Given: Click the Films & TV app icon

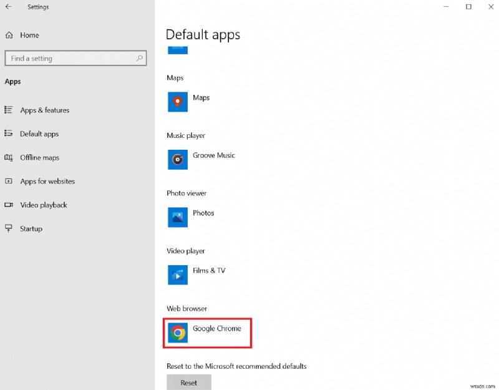Looking at the screenshot, I should (178, 275).
